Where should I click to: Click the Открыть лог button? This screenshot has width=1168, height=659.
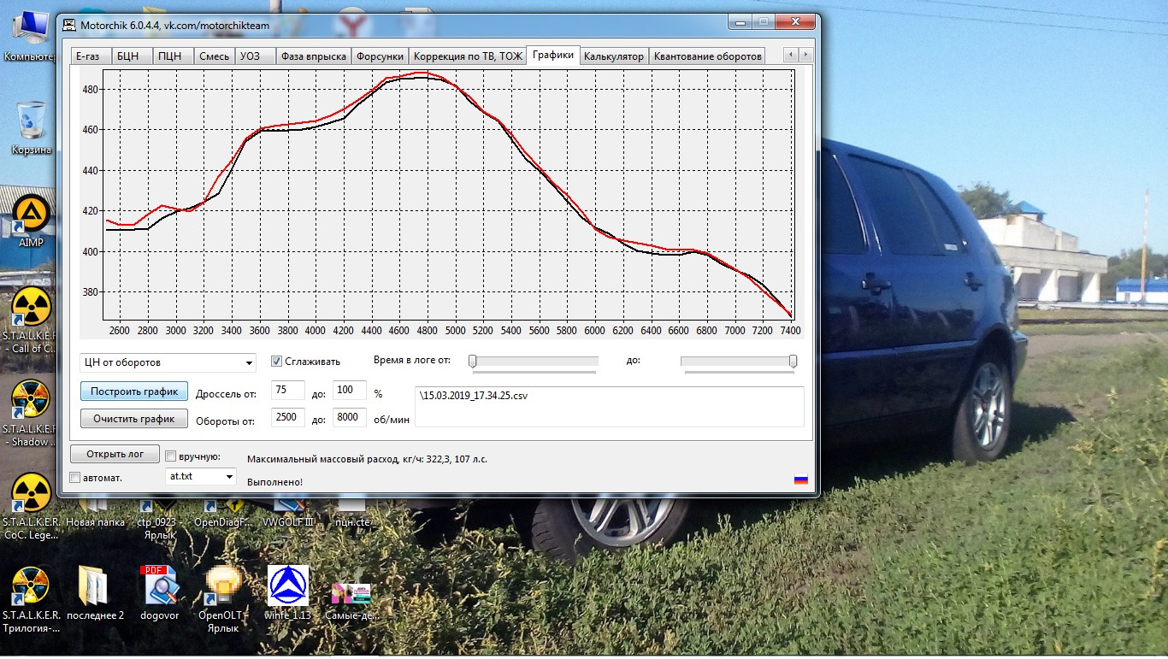pos(115,454)
